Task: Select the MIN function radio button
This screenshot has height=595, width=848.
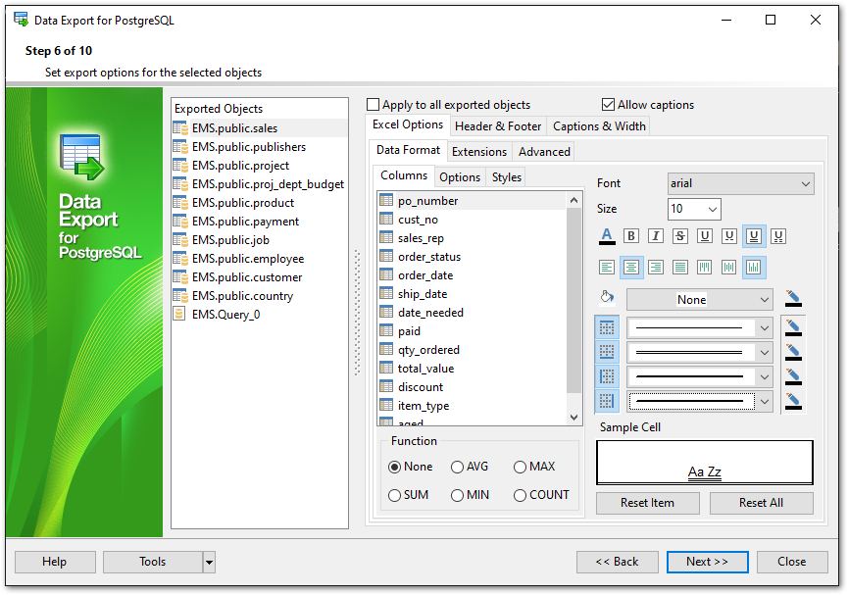Action: (x=457, y=495)
